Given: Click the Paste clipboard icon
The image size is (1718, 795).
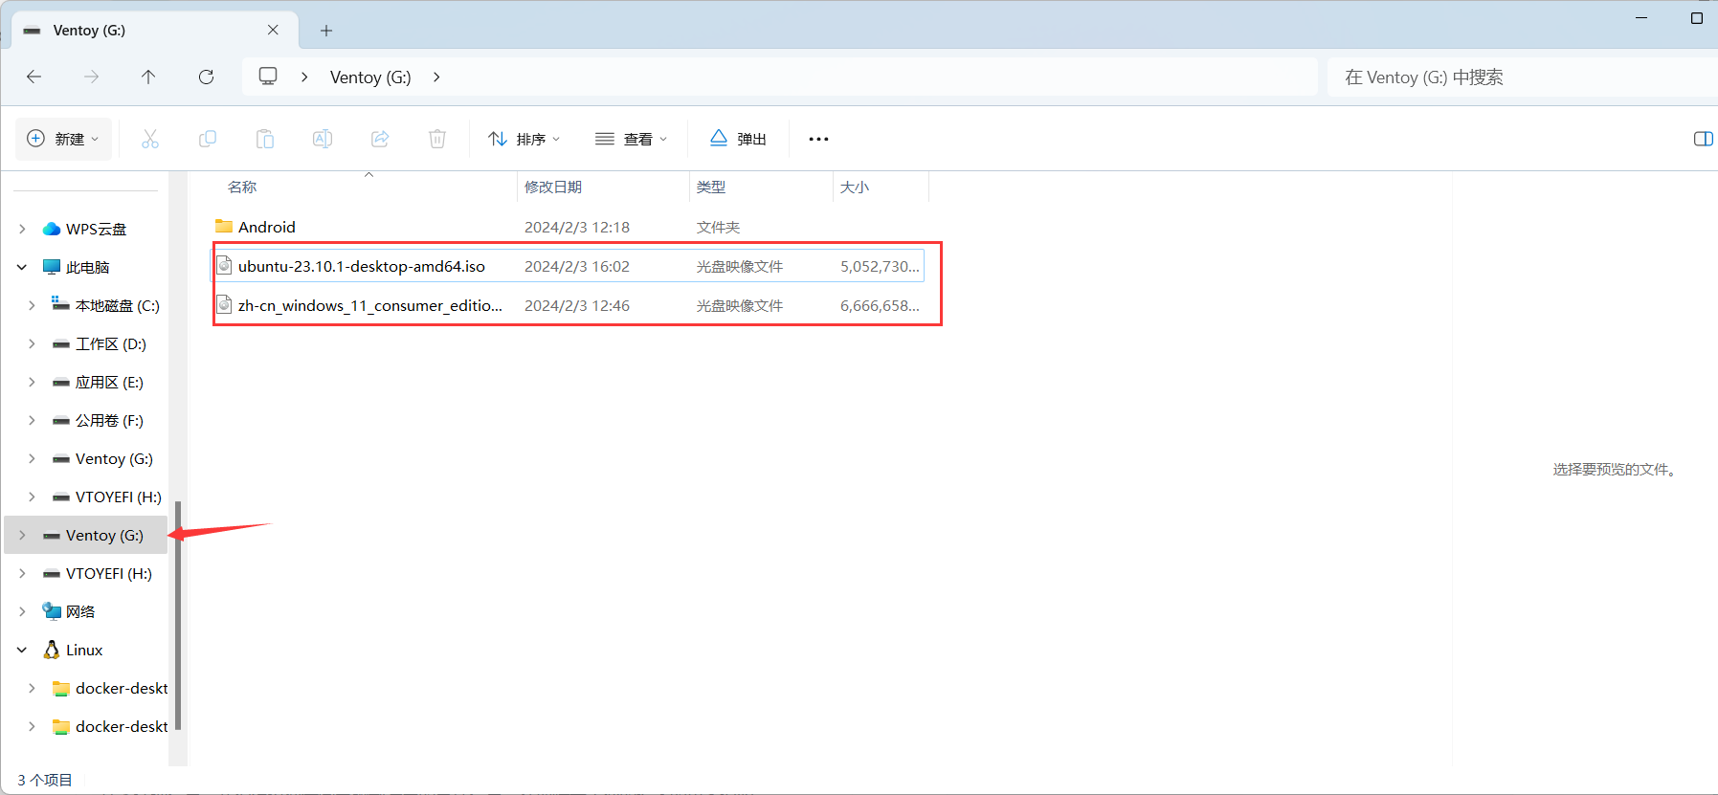Looking at the screenshot, I should (265, 139).
